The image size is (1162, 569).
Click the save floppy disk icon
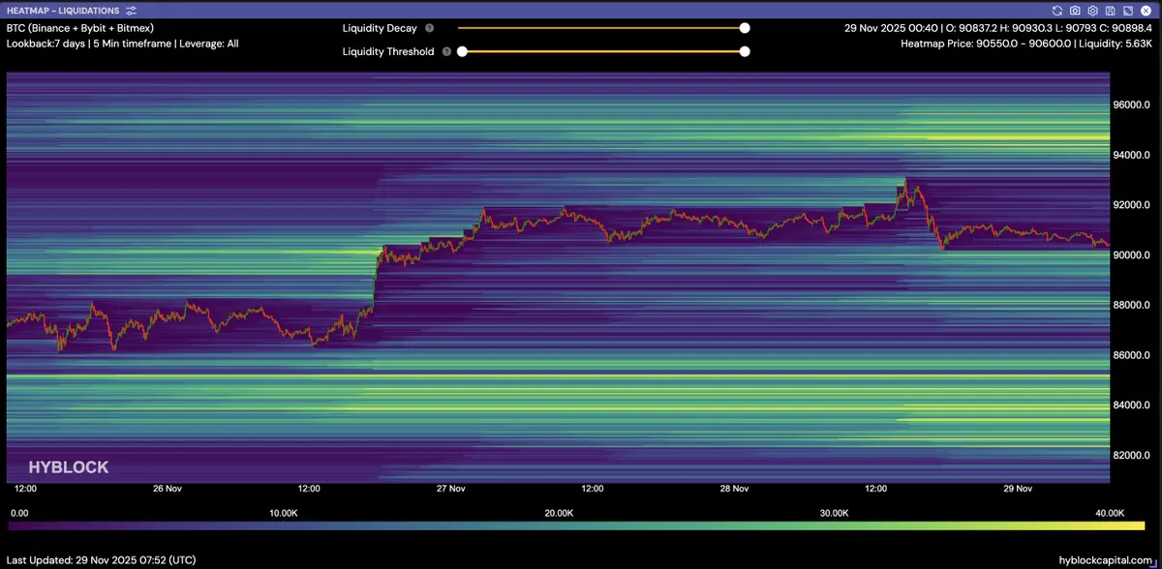click(x=1110, y=11)
